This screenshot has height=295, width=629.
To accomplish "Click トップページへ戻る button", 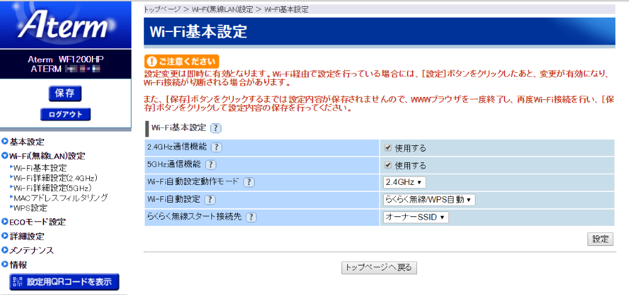I will click(x=379, y=267).
